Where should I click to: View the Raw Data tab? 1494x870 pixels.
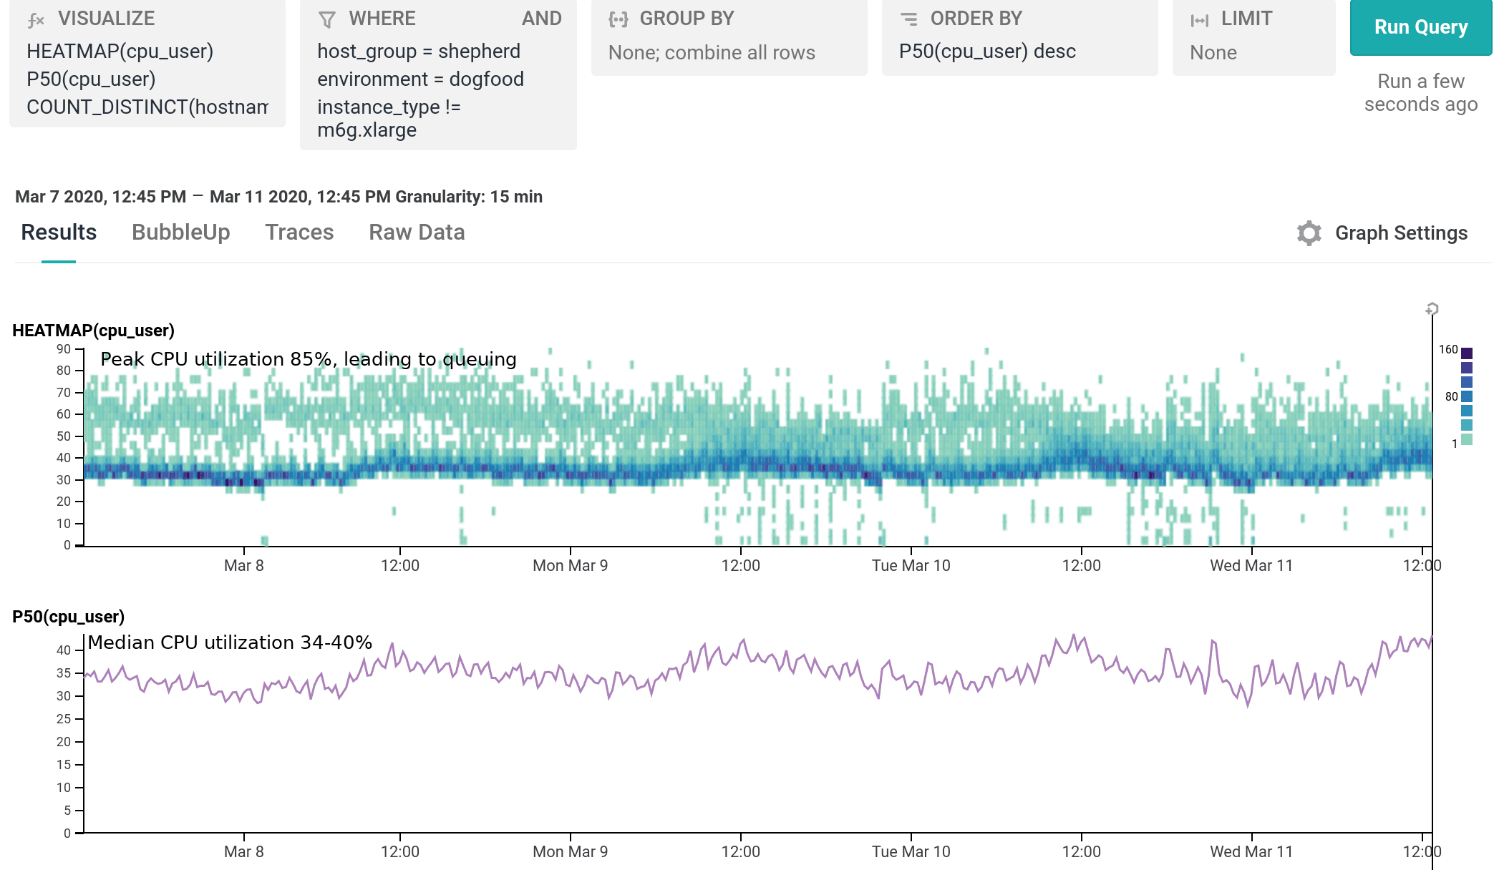(417, 233)
